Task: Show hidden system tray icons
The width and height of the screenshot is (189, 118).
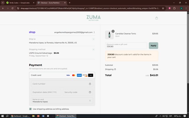Action: (x=160, y=116)
